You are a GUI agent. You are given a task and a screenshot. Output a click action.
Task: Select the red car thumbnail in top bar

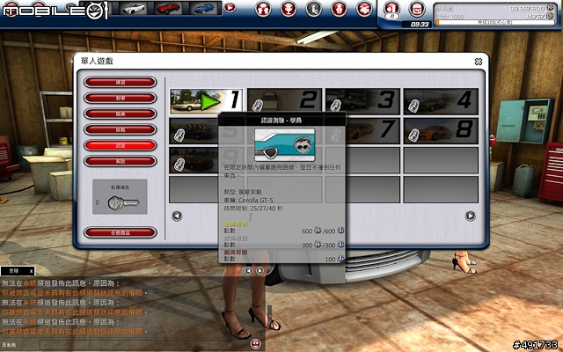[168, 8]
